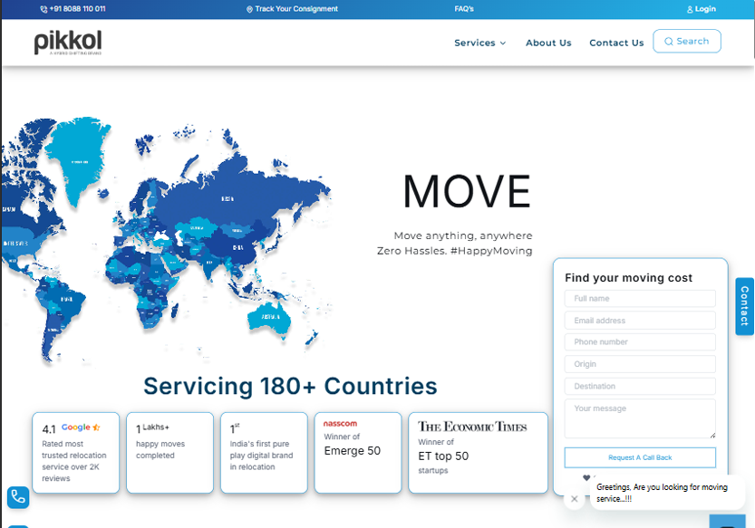
Task: Open the Contact Us page
Action: [x=616, y=43]
